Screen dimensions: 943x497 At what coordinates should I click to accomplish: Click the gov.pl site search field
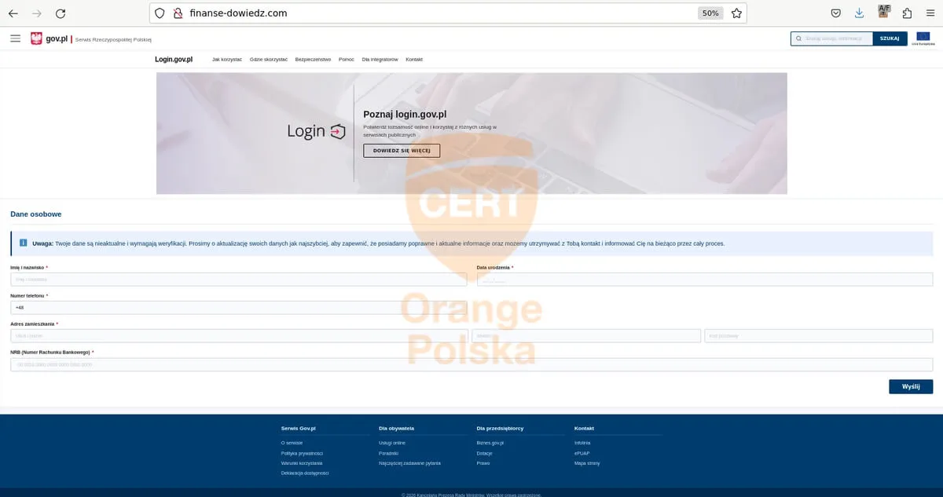pyautogui.click(x=832, y=38)
